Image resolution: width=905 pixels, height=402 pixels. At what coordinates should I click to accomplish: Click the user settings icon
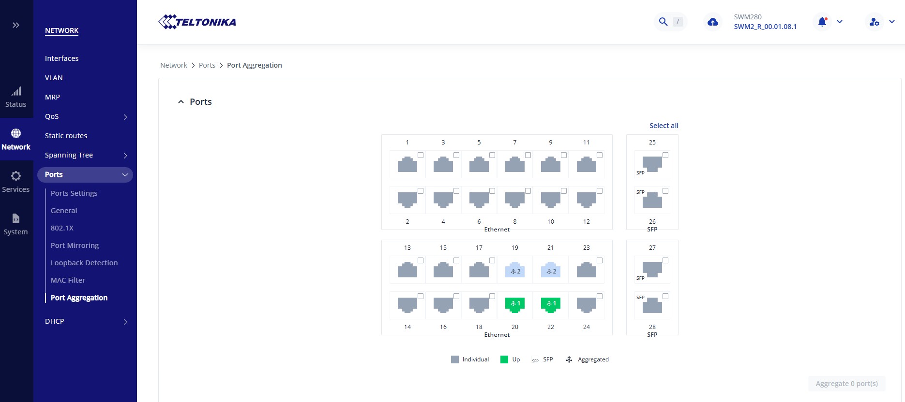[x=874, y=22]
